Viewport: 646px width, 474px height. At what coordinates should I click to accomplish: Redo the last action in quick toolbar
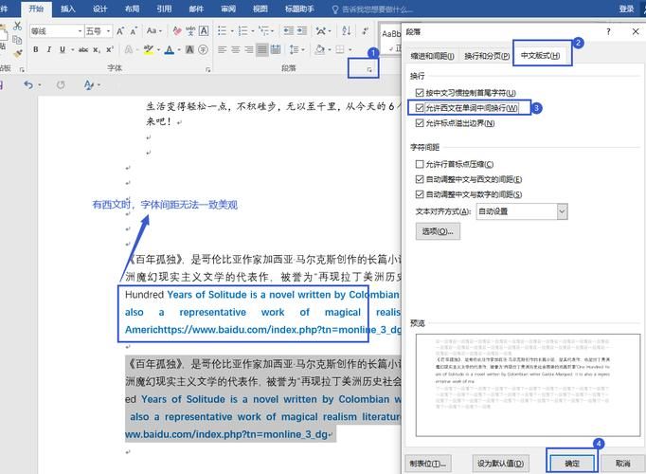[x=61, y=85]
